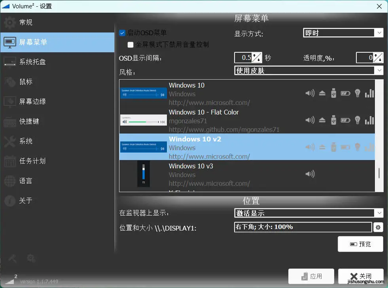Decrease the 透明度 value with down arrow
Viewport: 388px width, 288px height.
(380, 60)
